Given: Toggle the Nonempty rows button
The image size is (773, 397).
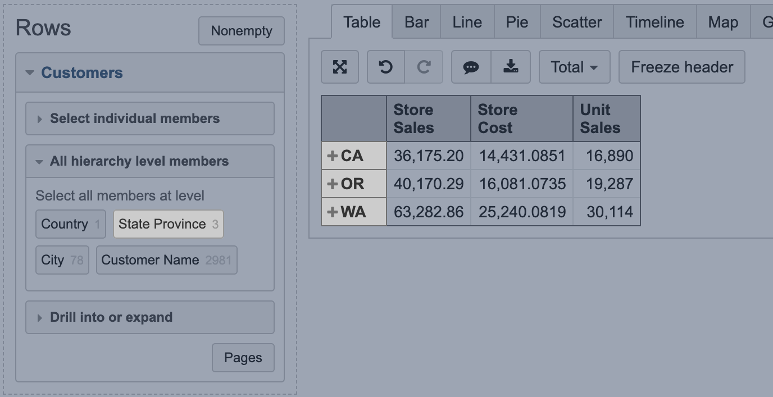Looking at the screenshot, I should [242, 31].
